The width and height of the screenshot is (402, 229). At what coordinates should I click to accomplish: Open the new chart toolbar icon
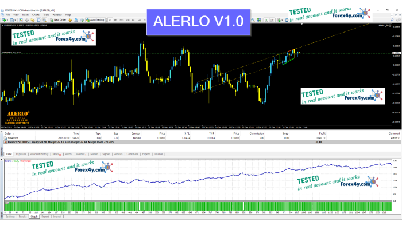point(4,20)
